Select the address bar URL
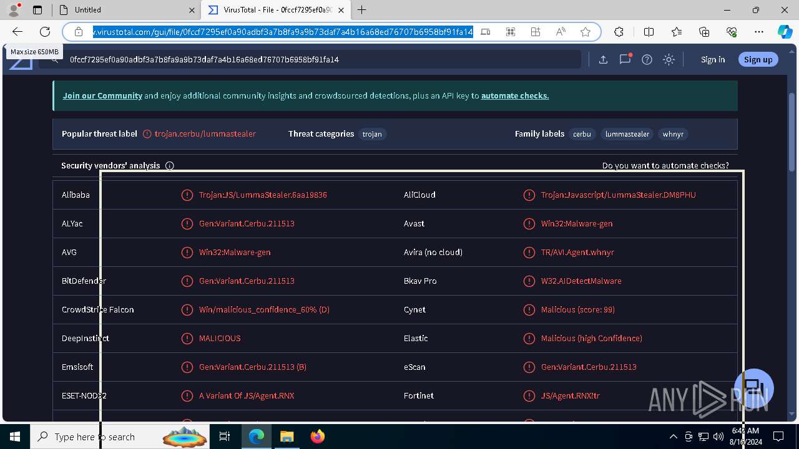This screenshot has width=799, height=449. 283,32
